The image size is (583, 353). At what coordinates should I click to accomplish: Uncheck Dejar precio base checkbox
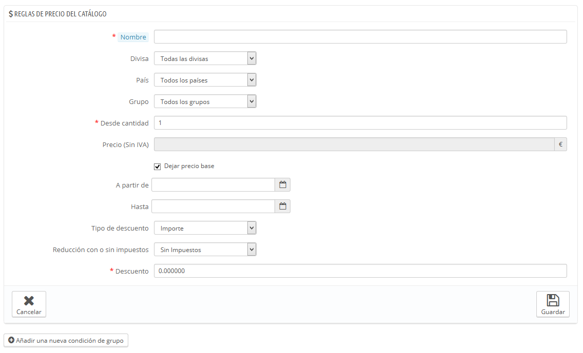[x=157, y=167]
